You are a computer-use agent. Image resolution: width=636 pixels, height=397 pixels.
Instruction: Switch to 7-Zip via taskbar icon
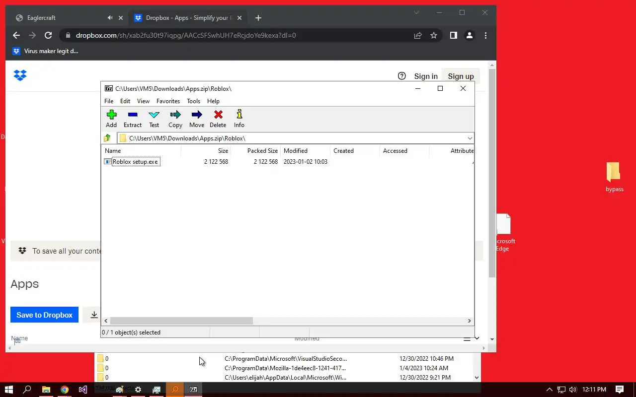coord(193,390)
